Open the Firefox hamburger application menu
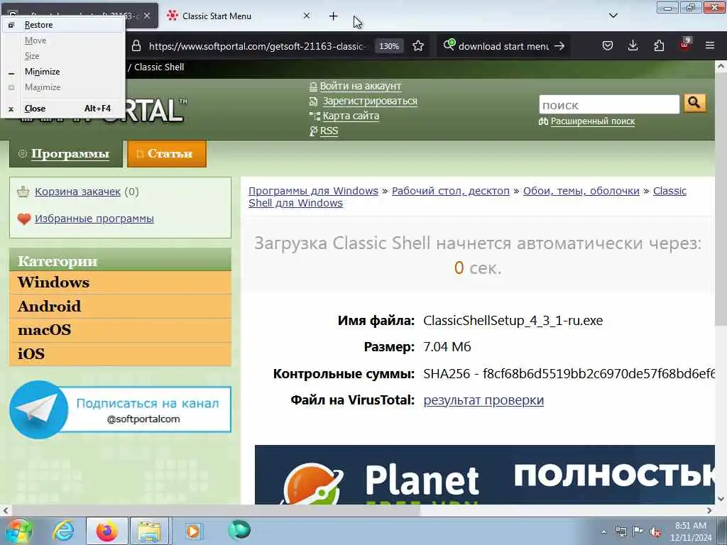The height and width of the screenshot is (545, 727). coord(710,45)
